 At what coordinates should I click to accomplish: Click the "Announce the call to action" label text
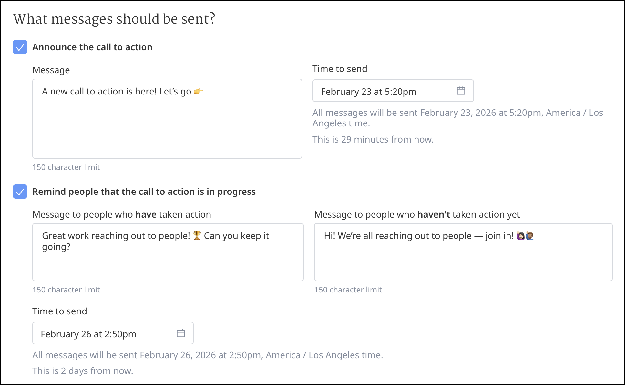click(x=92, y=47)
